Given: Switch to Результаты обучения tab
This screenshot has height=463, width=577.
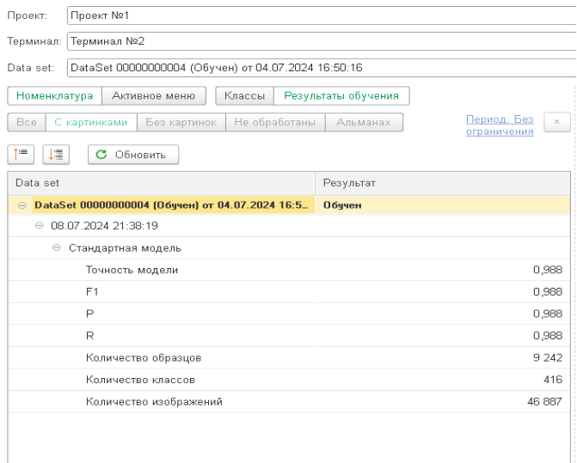Looking at the screenshot, I should pyautogui.click(x=341, y=96).
